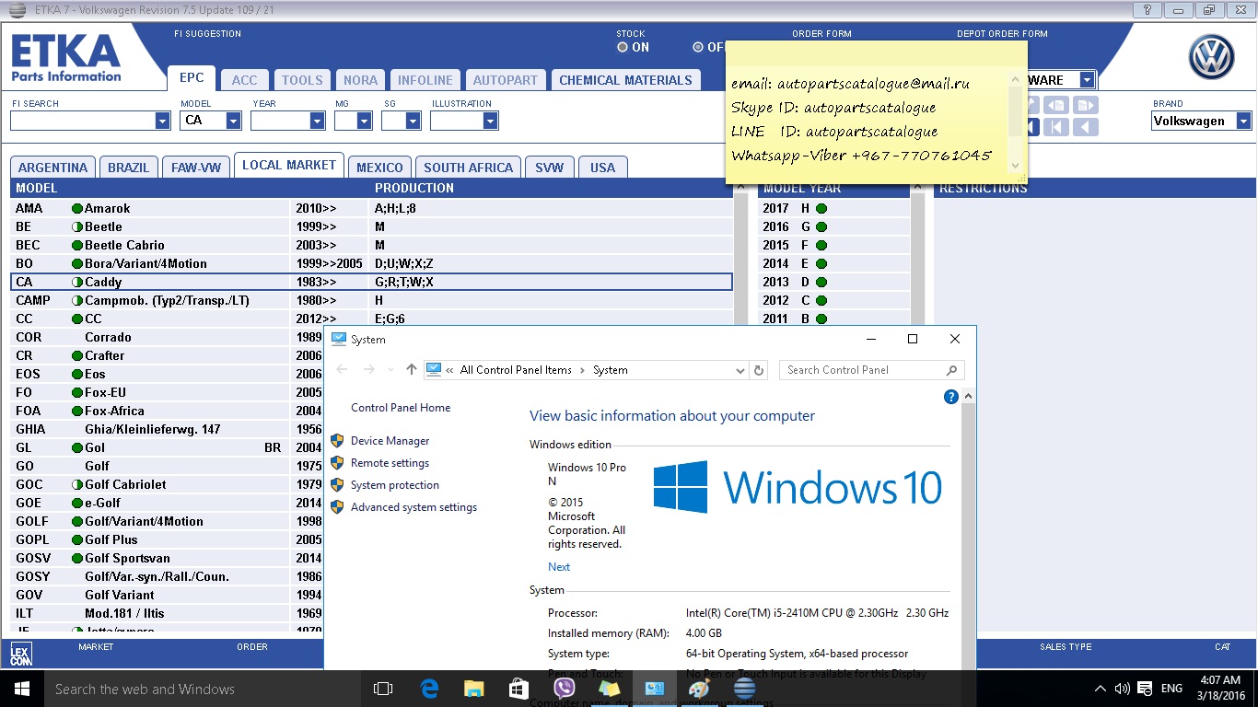1258x707 pixels.
Task: Open the Action Center notifications icon
Action: point(1145,689)
